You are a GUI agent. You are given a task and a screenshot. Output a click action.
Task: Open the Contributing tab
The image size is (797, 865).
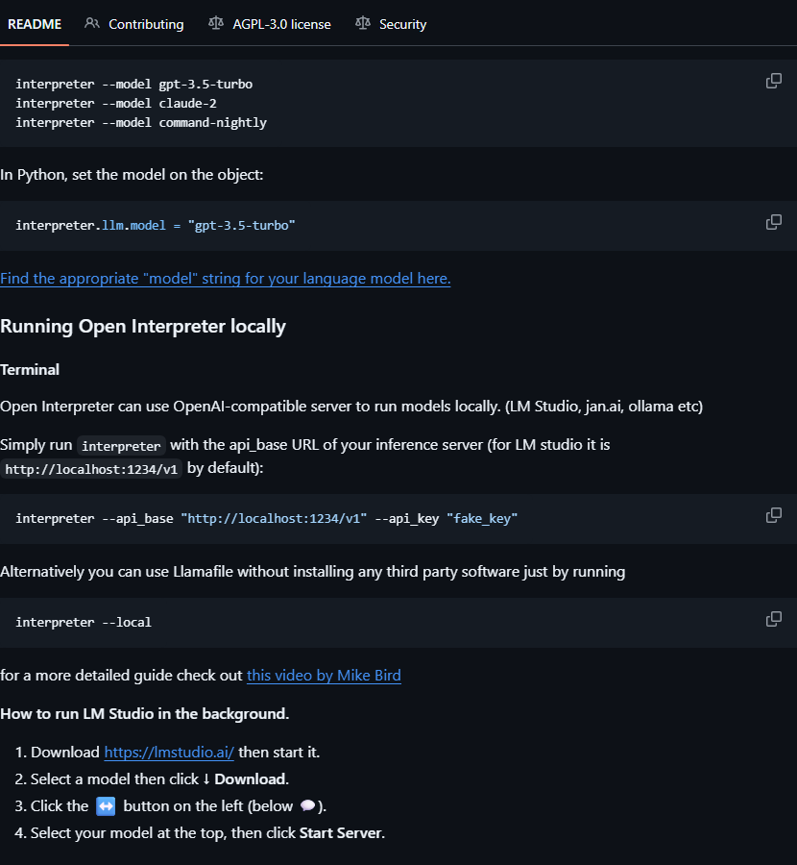tap(144, 24)
